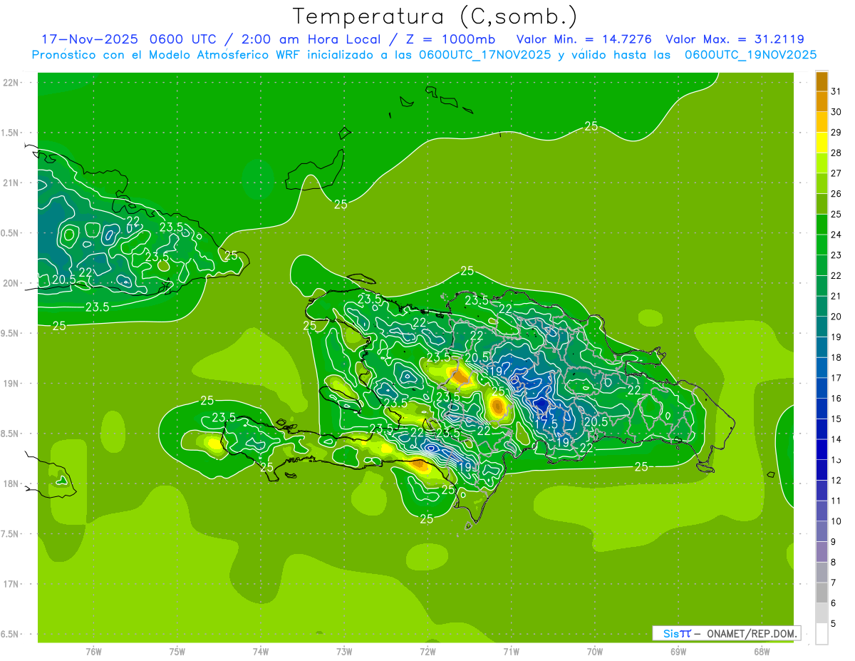Click the "71W" longitude axis label

511,652
